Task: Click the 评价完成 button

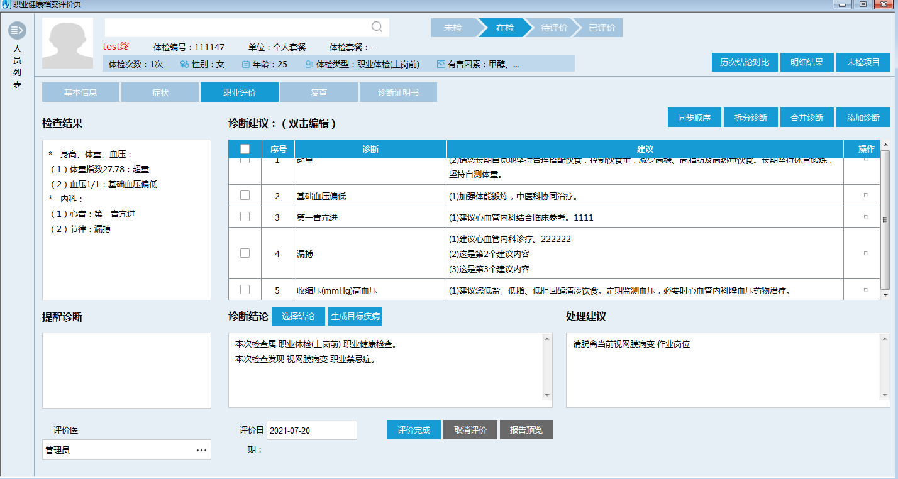Action: point(414,430)
